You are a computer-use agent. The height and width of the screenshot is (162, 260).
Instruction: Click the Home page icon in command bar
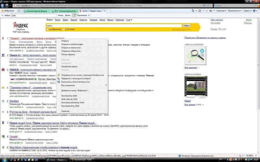pyautogui.click(x=193, y=11)
